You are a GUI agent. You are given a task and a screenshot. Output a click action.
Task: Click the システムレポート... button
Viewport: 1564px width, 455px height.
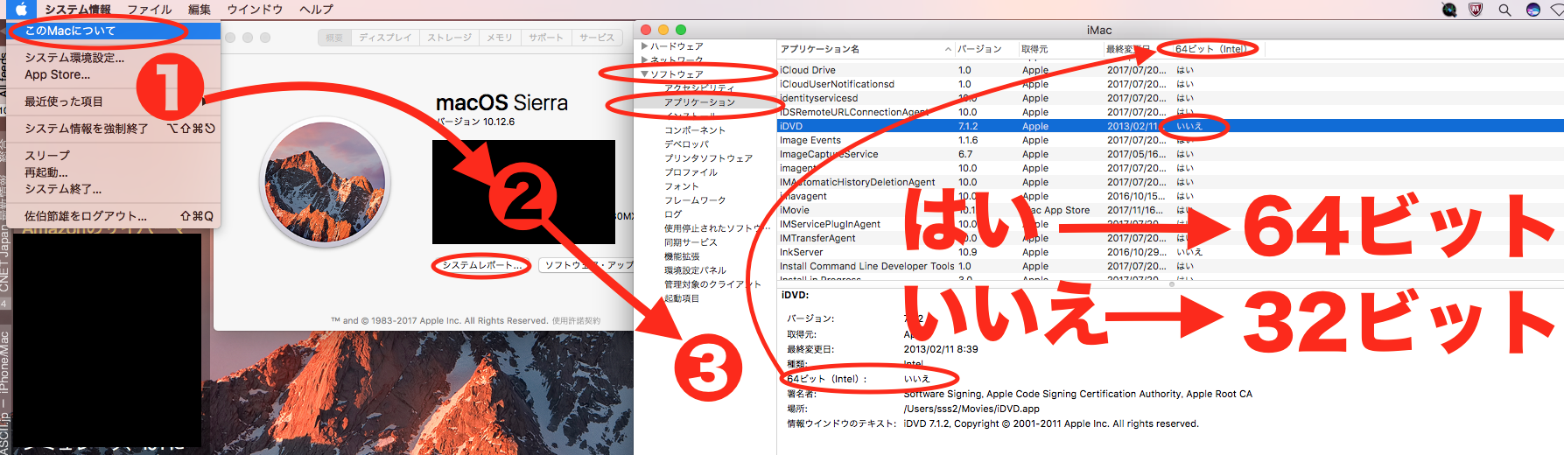coord(481,265)
